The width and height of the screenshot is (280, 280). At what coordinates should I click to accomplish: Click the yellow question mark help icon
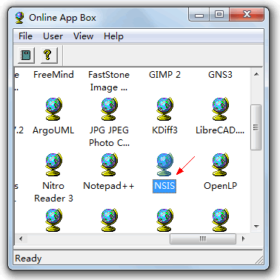tap(49, 55)
